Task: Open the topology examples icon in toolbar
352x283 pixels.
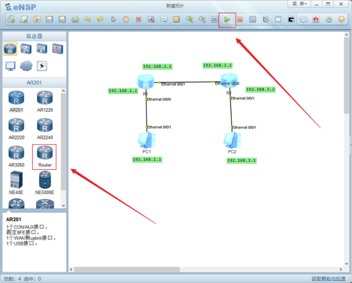Action: (x=24, y=19)
